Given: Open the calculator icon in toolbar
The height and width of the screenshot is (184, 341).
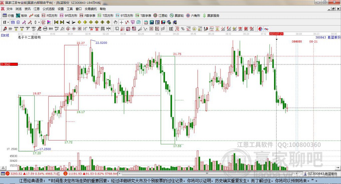Looking at the screenshot, I should tap(152, 22).
